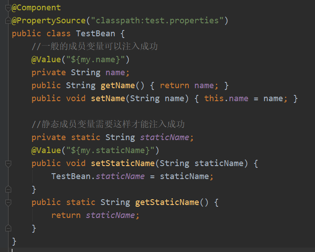Viewport: 315px width, 252px height.
Task: Click return keyword inside getName
Action: 175,85
